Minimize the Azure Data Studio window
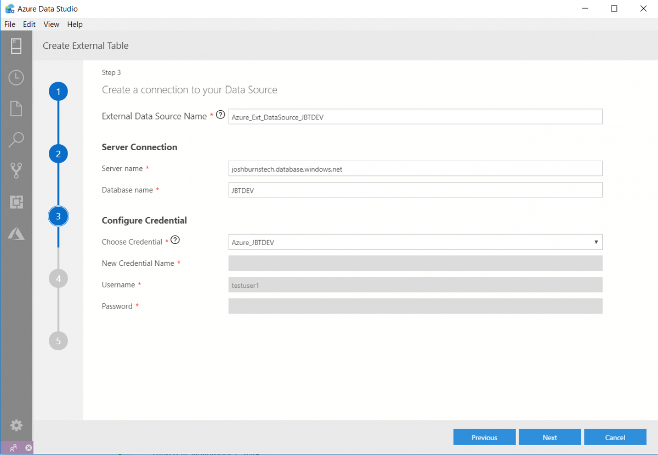 tap(585, 8)
